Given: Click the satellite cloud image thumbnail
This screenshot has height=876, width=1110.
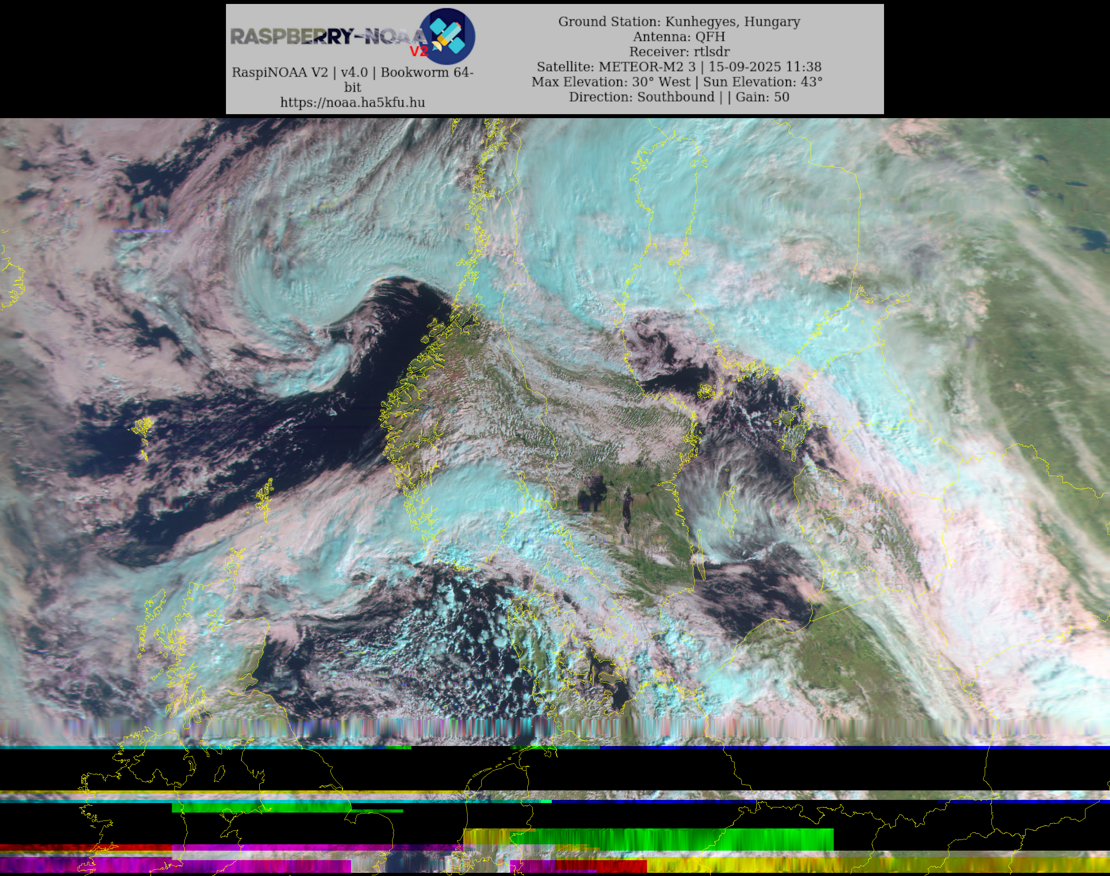Looking at the screenshot, I should coord(555,497).
